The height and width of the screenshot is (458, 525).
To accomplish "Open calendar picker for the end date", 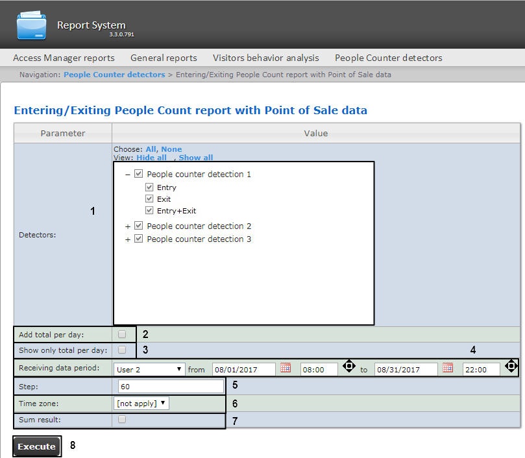I will [x=447, y=368].
